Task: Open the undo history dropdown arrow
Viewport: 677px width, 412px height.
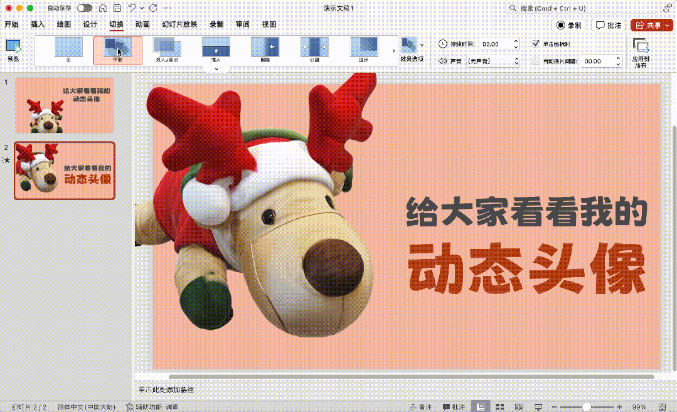Action: click(x=142, y=8)
